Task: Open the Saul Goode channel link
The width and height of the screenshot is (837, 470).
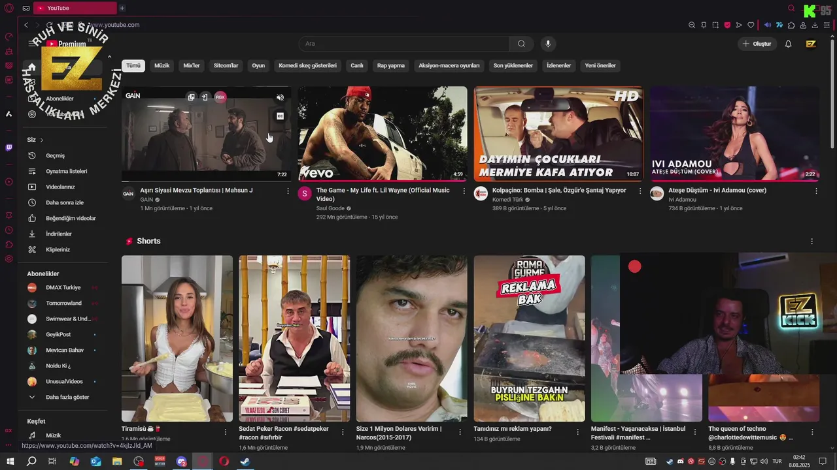Action: pyautogui.click(x=330, y=208)
